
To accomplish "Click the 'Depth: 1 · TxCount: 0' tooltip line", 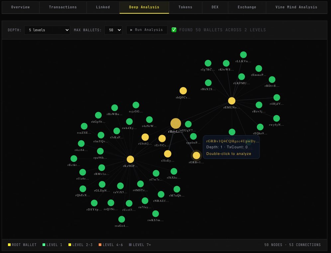I will pyautogui.click(x=227, y=147).
